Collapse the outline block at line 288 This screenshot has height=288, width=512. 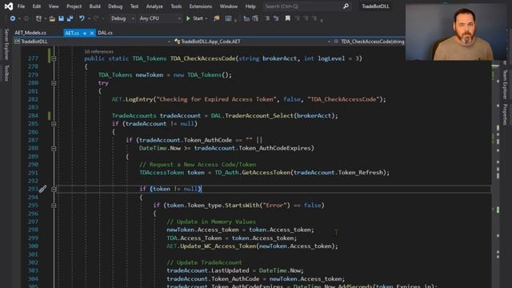click(x=54, y=149)
